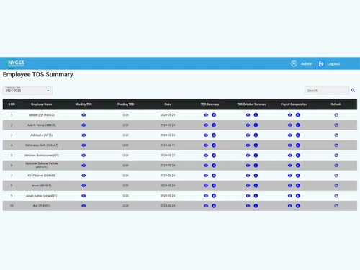Click the Employee TDS Summary page title
Viewport: 360px width, 270px height.
(x=37, y=74)
